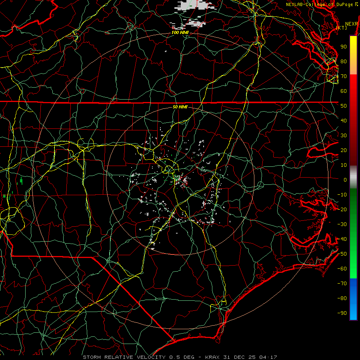Click the "20" velocity scale label
Viewport: 360px width, 360px height.
344,150
